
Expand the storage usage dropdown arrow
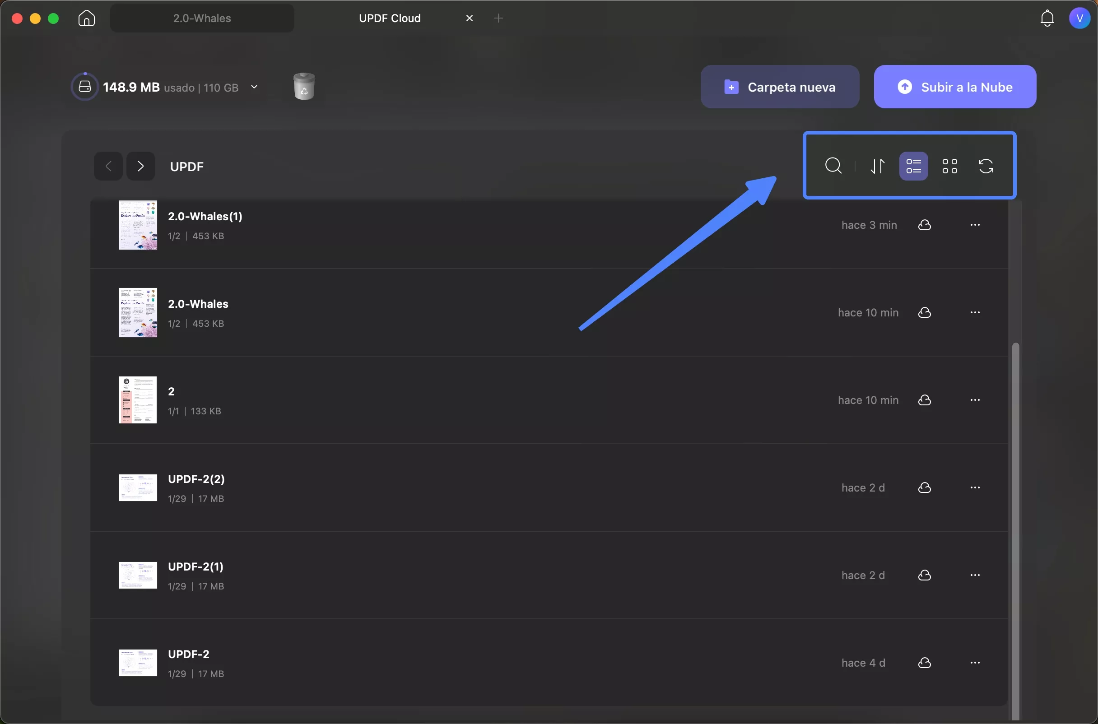click(x=254, y=87)
